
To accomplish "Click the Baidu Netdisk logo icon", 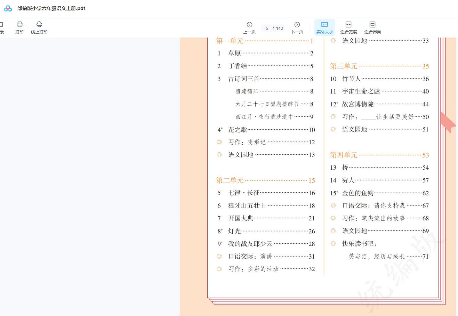I will click(x=8, y=8).
